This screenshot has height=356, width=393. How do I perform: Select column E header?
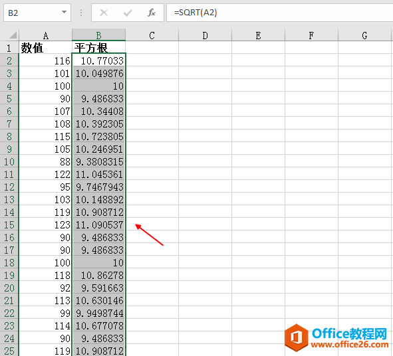pos(258,35)
